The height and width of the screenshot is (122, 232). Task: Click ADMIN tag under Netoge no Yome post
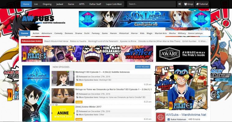[x=79, y=102]
